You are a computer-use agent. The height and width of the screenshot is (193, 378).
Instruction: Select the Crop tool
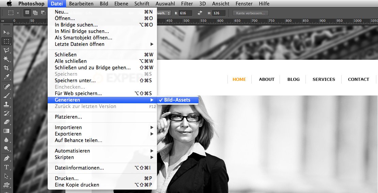pos(6,68)
